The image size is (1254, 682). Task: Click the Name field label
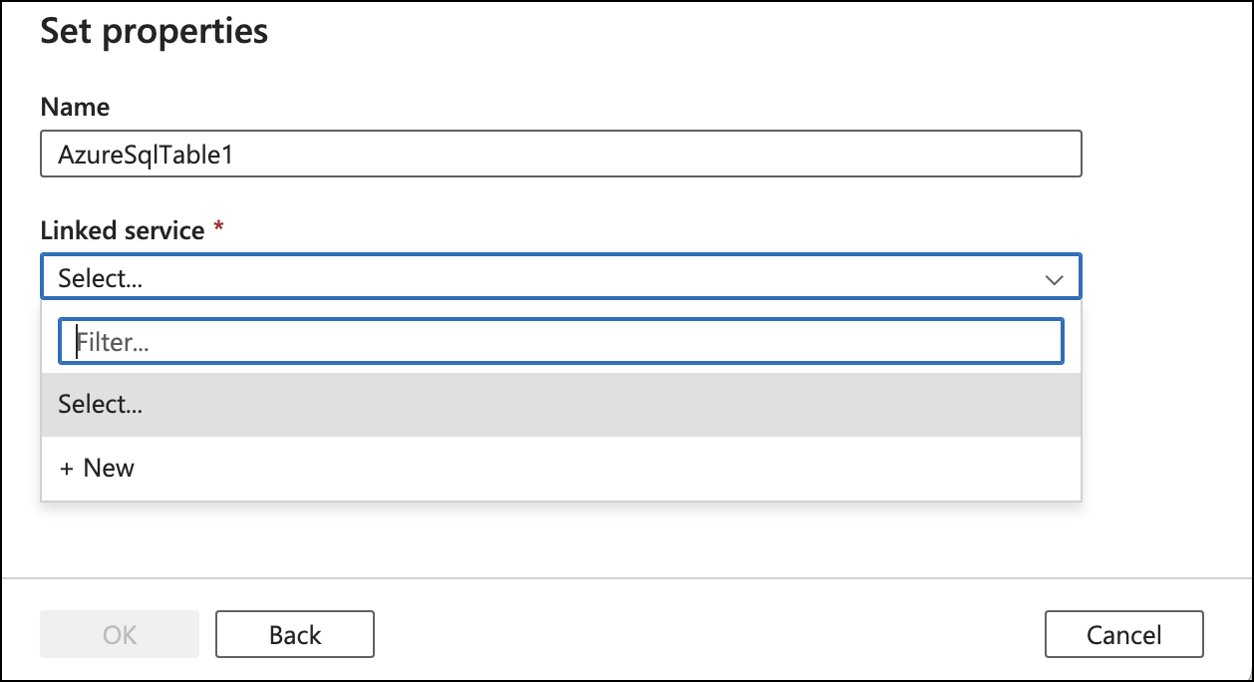click(75, 107)
